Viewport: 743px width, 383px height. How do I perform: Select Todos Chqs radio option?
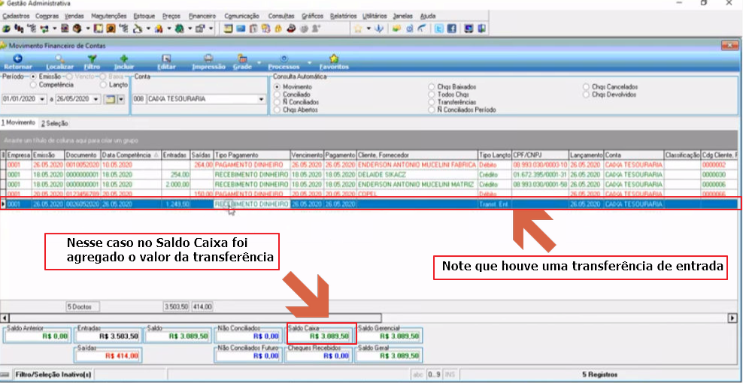click(431, 94)
